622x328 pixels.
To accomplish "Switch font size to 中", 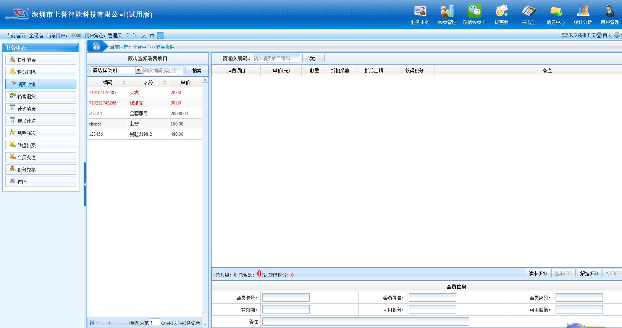I will (152, 35).
